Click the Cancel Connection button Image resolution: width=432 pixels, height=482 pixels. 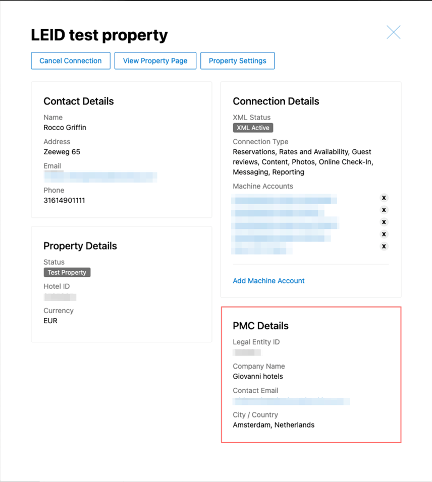71,61
